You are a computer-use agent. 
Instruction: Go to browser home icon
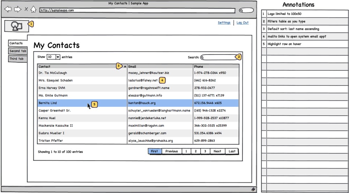[33, 9]
